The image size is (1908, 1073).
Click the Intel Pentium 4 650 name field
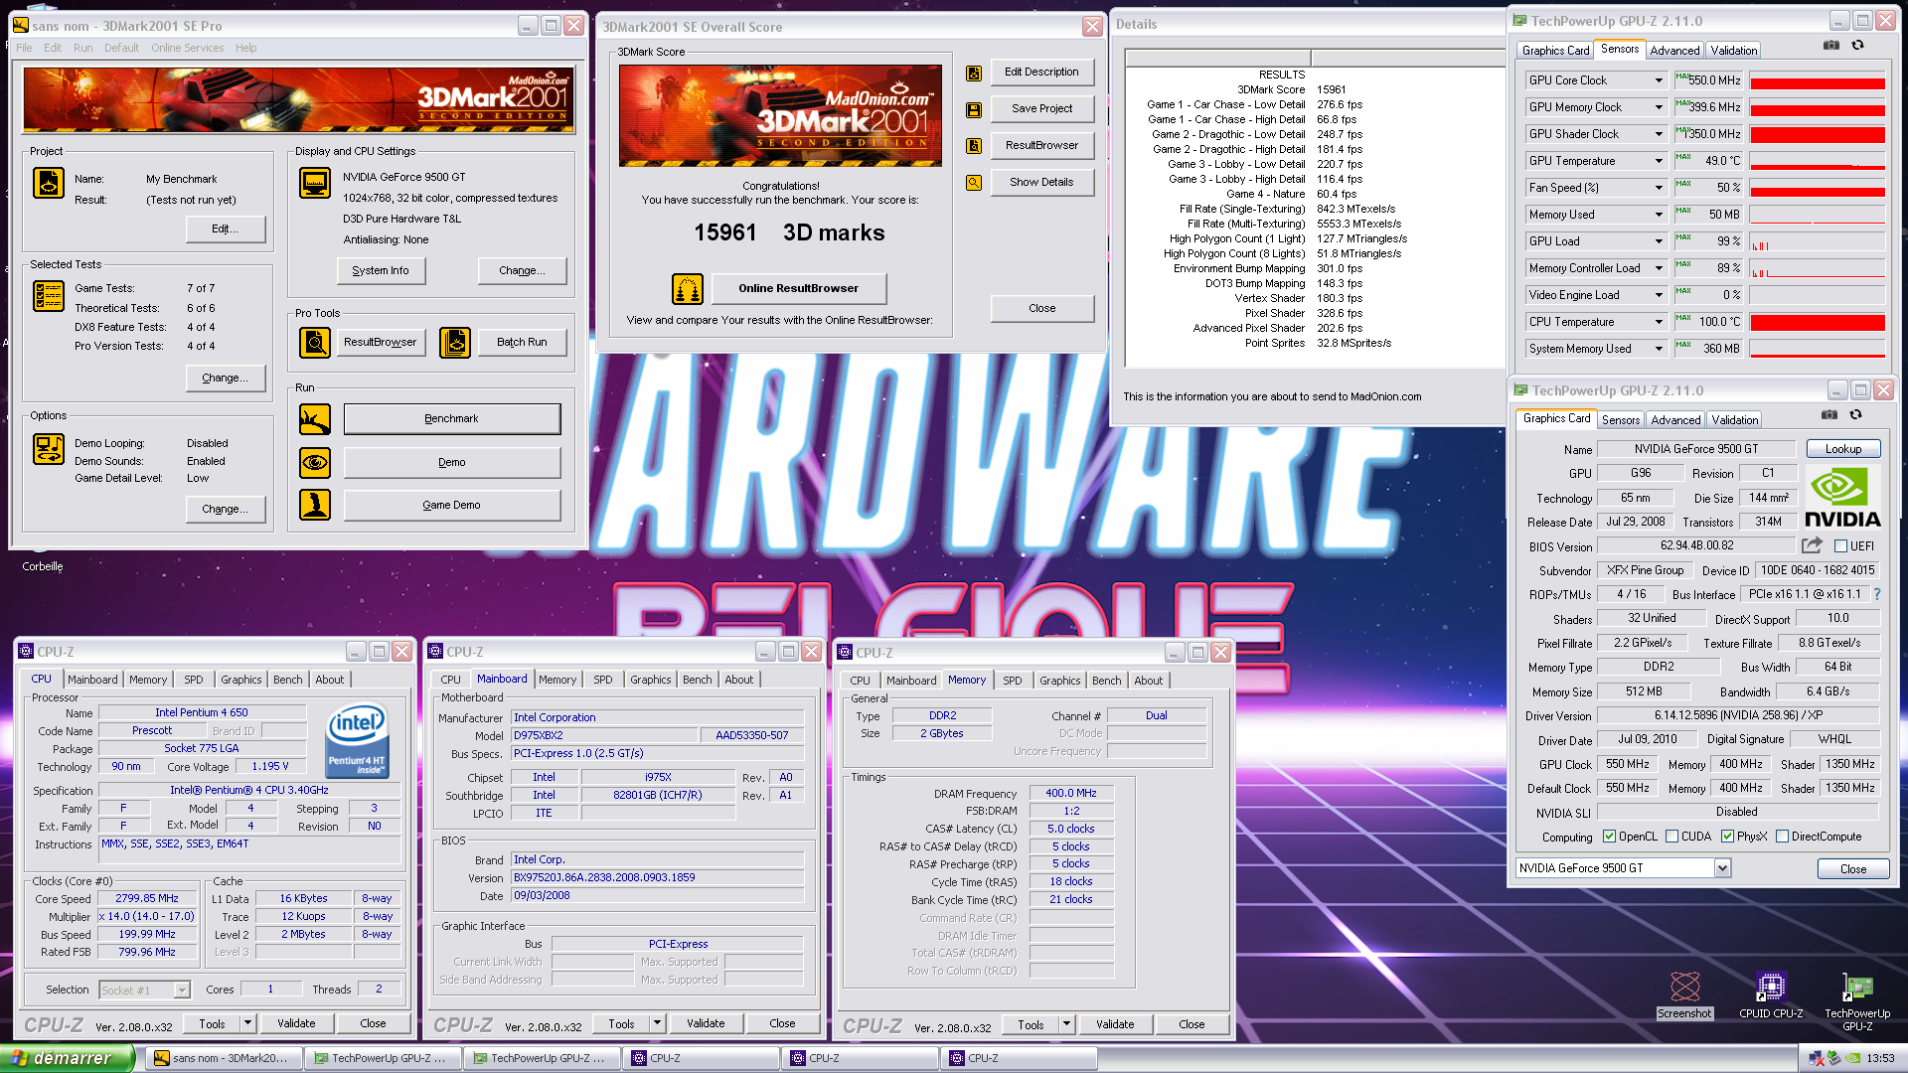coord(202,713)
